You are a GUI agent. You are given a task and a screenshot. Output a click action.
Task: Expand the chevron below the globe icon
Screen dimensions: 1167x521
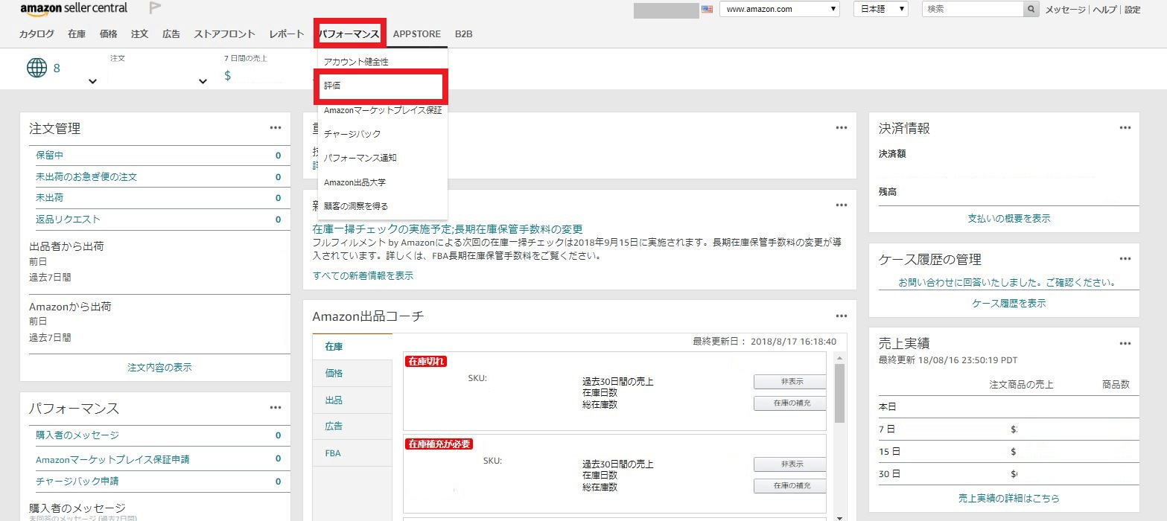pos(92,81)
